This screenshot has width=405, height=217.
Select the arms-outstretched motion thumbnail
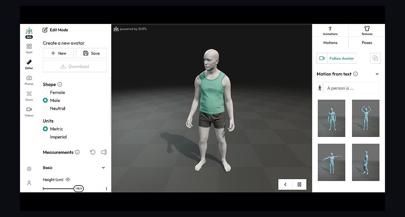point(331,162)
